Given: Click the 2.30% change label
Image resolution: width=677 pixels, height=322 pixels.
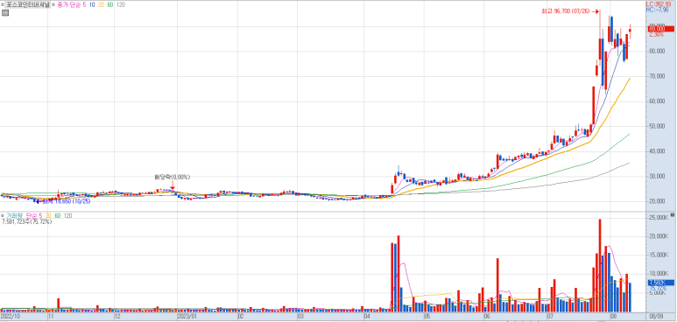Looking at the screenshot, I should (x=657, y=34).
